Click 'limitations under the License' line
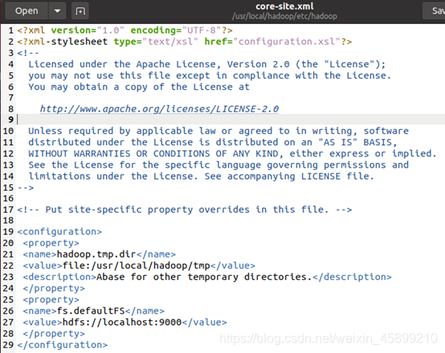445x353 pixels. tap(202, 176)
